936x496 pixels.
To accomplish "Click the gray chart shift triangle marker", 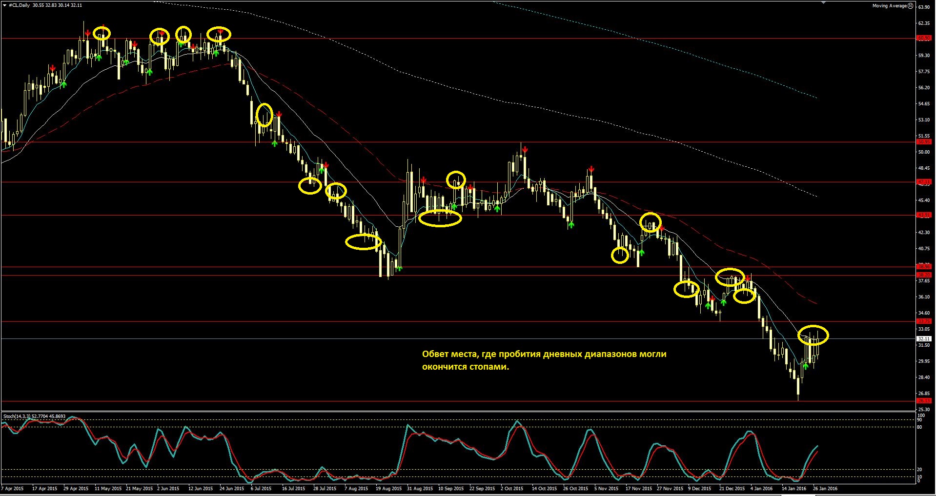I will pos(824,2).
